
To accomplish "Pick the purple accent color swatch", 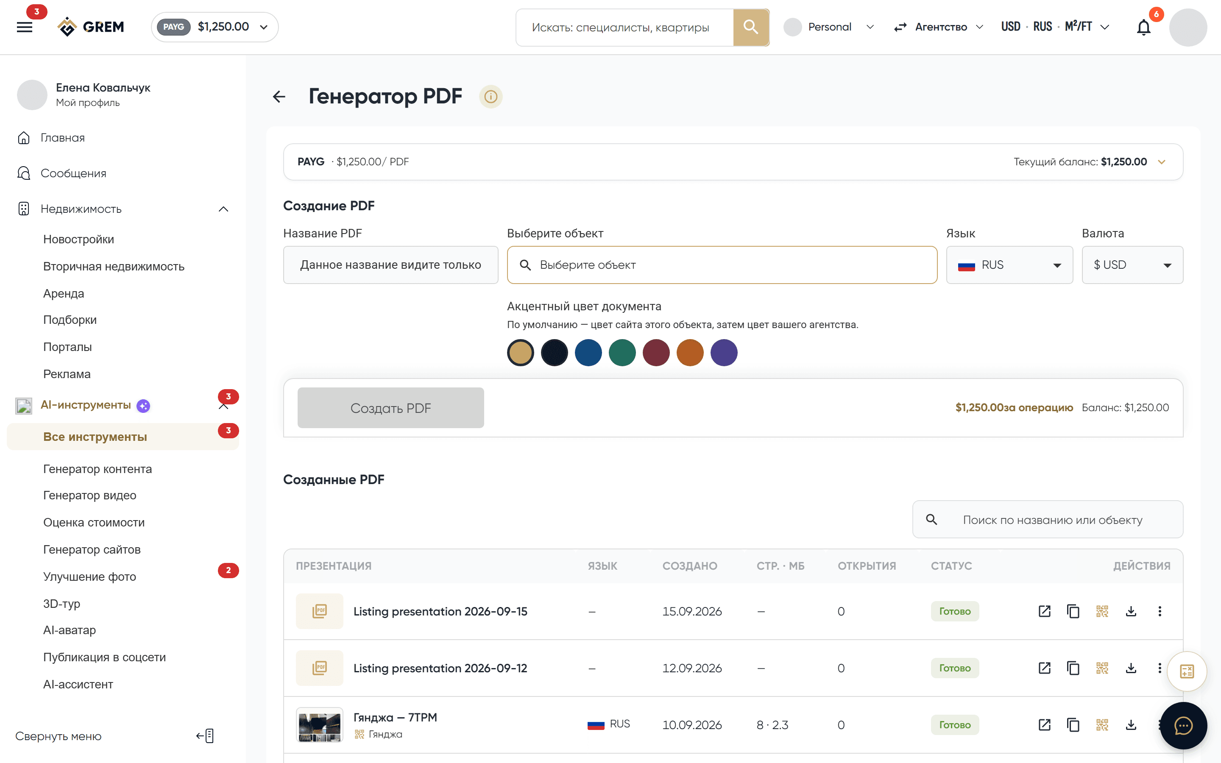I will tap(724, 352).
